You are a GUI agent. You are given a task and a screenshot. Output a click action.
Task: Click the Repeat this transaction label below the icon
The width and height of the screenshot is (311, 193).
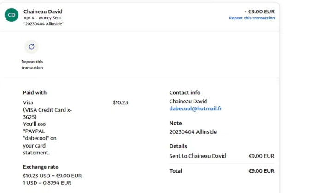32,65
